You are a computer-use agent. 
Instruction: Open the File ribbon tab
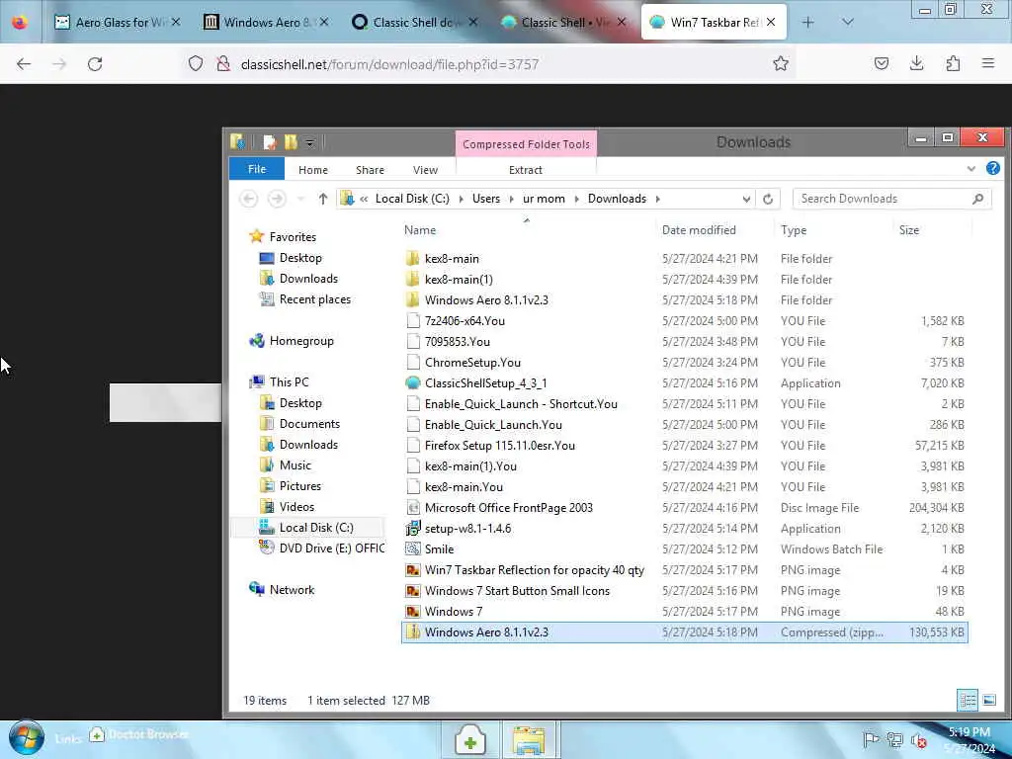coord(257,169)
